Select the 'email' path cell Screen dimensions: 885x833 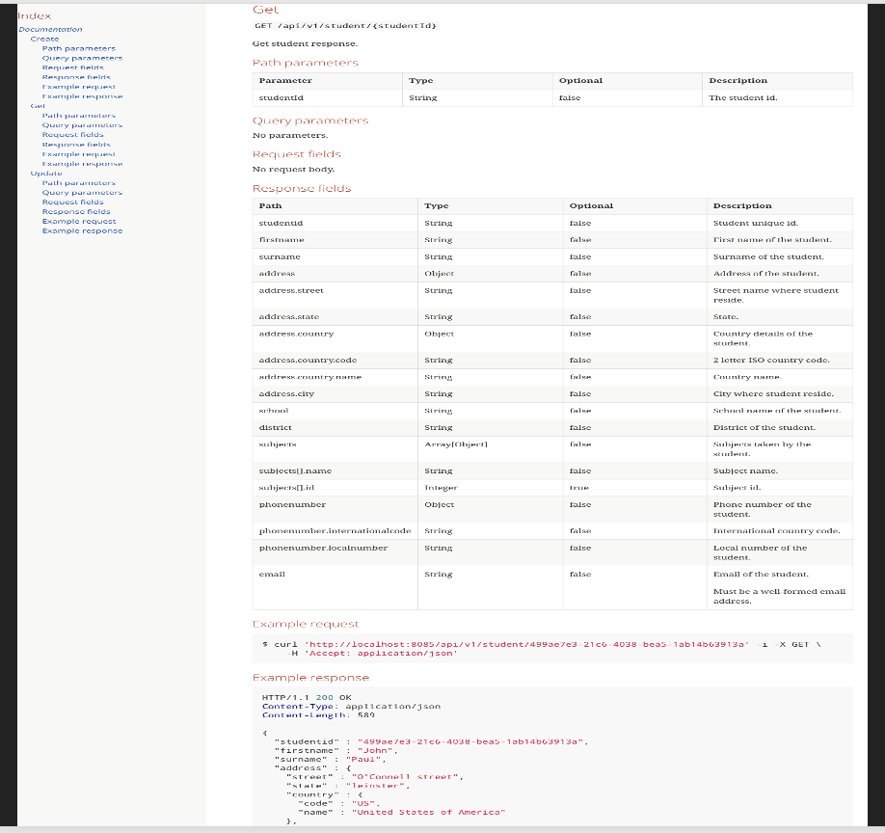pyautogui.click(x=272, y=575)
